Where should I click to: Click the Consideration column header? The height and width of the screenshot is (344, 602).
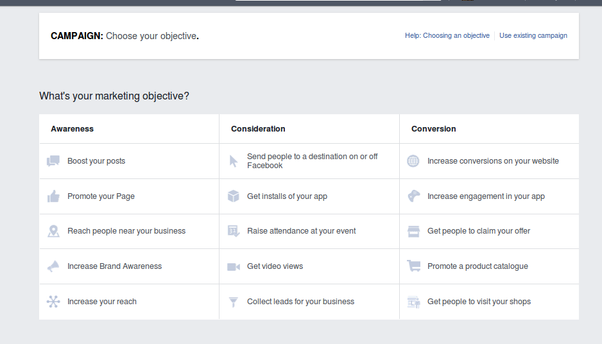tap(258, 129)
